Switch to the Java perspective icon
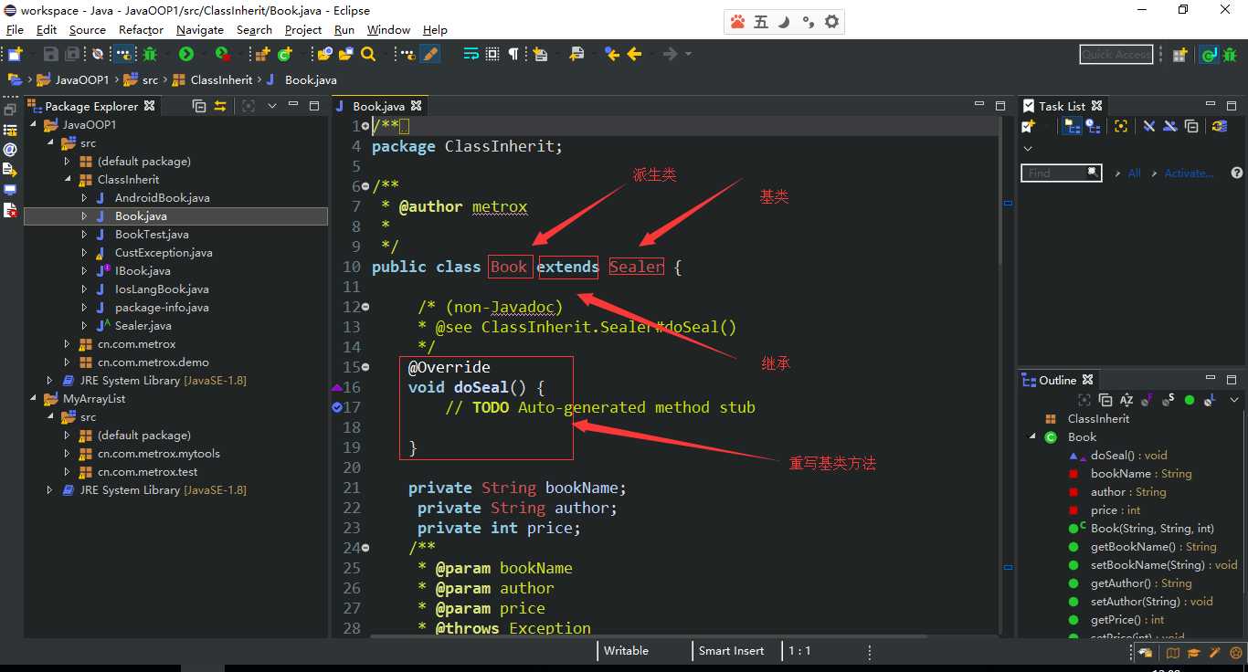Viewport: 1248px width, 672px height. (x=1208, y=55)
